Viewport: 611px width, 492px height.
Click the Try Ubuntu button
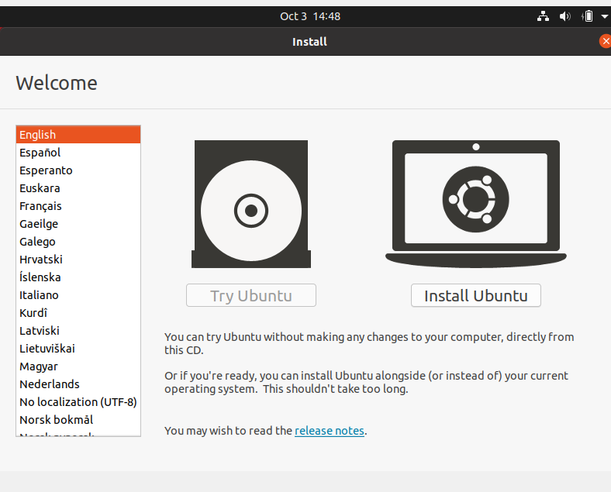click(x=251, y=295)
